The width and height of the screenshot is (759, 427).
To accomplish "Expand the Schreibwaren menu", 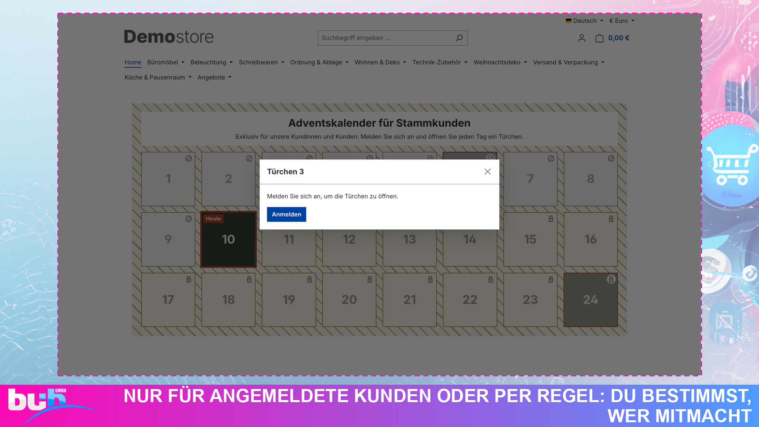I will 261,62.
